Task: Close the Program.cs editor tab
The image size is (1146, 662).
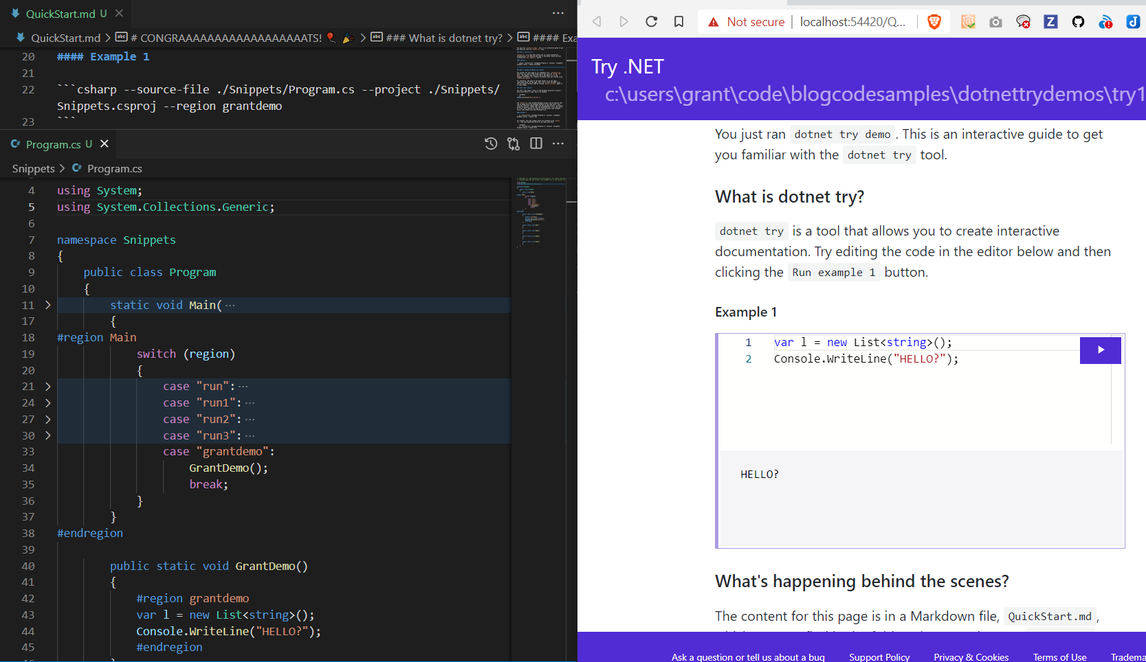Action: pyautogui.click(x=104, y=144)
